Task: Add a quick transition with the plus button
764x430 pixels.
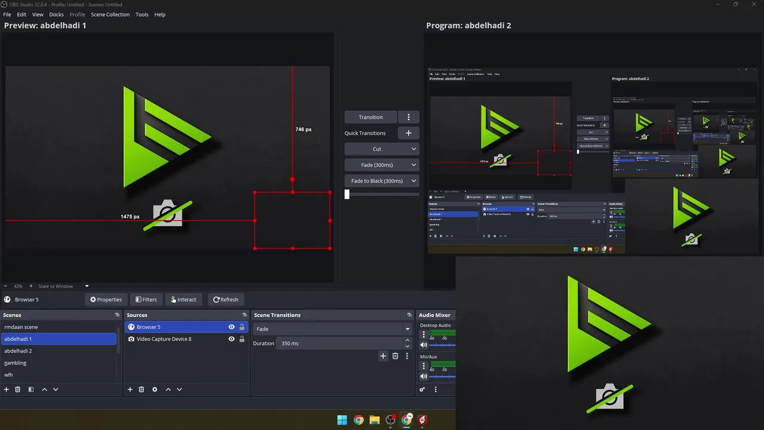Action: 409,133
